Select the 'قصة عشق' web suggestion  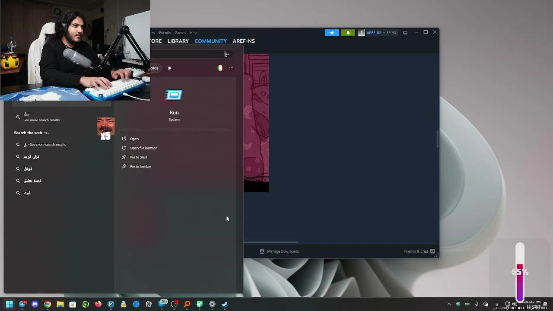32,181
